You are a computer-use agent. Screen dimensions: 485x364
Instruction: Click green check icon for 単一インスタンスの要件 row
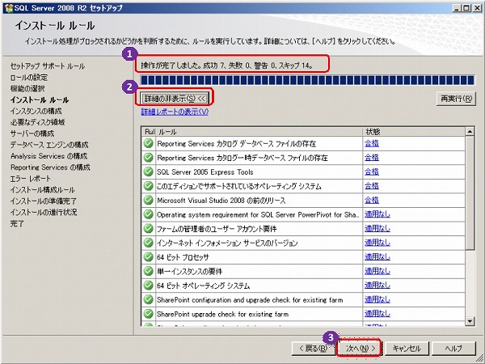149,272
